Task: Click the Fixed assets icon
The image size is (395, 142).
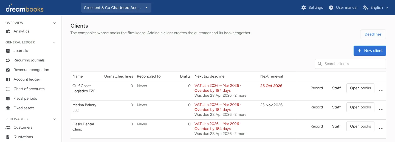Action: 8,108
